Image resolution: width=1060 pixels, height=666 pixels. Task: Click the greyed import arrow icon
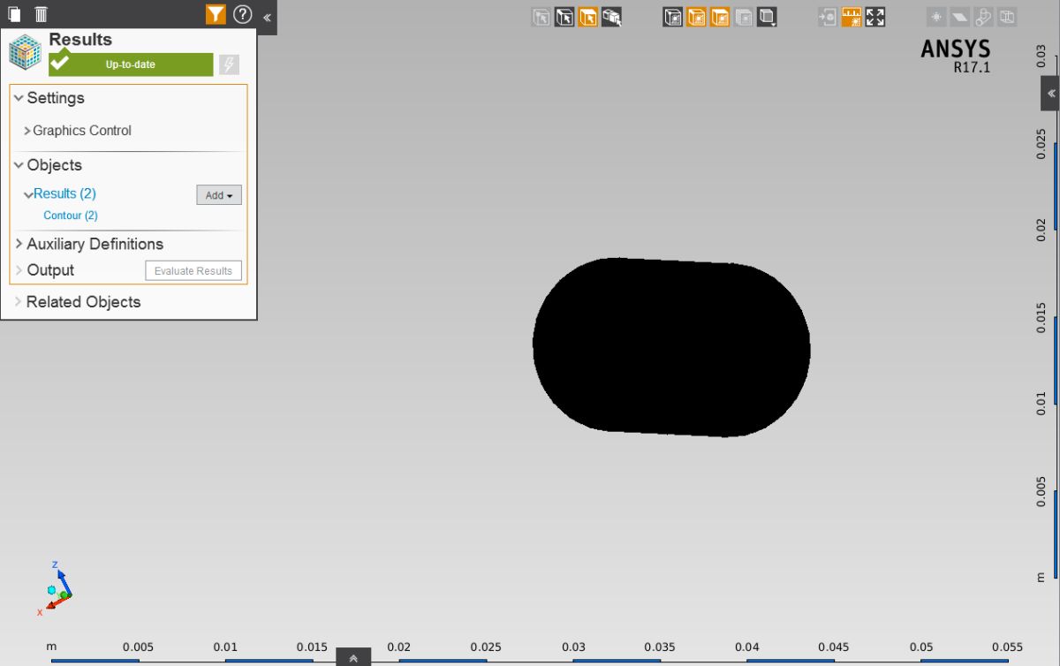828,16
